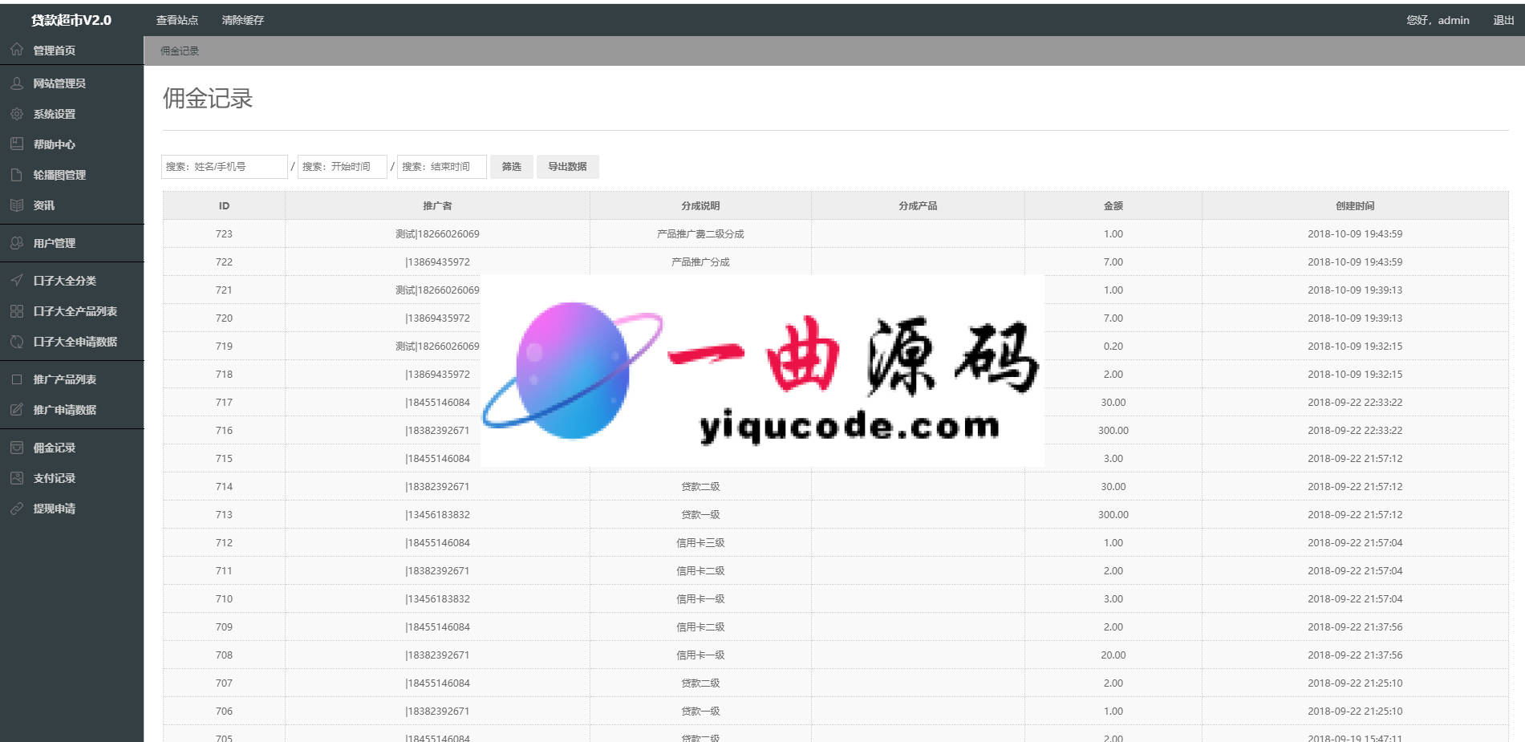
Task: Click 产品推广费二级分成 cell
Action: click(x=700, y=233)
